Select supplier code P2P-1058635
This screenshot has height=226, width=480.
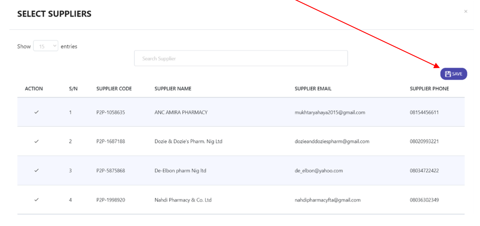pyautogui.click(x=110, y=112)
